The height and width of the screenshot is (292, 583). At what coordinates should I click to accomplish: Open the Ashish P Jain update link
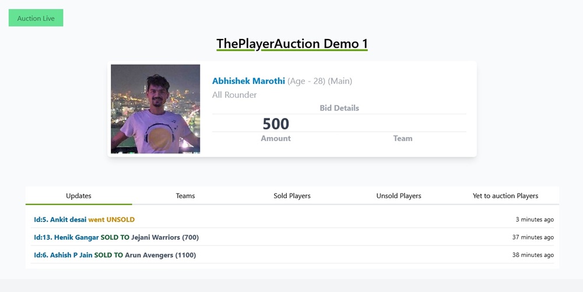[63, 255]
